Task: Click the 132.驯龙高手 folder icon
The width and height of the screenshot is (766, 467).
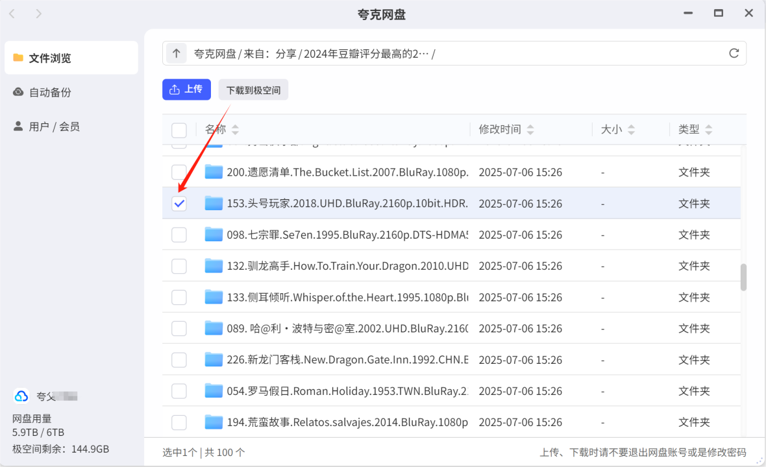Action: (214, 265)
